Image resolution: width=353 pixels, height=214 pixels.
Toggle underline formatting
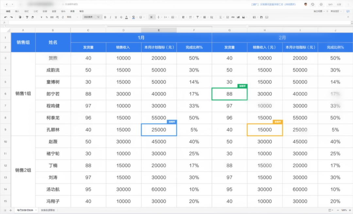(116, 17)
